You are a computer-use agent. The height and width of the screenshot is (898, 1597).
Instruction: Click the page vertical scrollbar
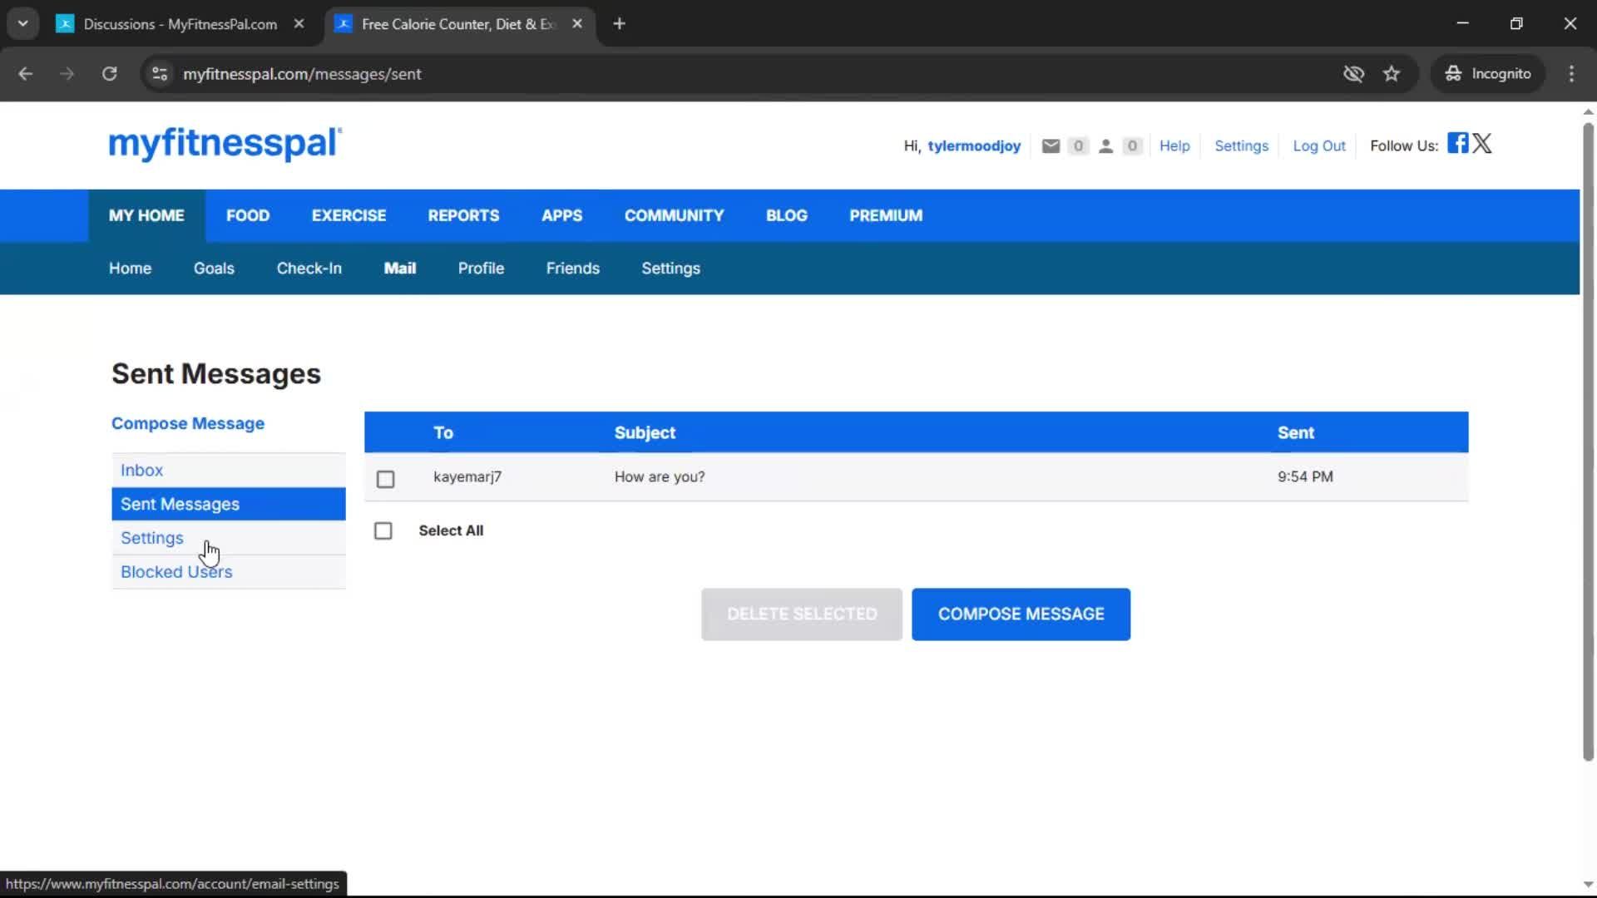[1588, 441]
